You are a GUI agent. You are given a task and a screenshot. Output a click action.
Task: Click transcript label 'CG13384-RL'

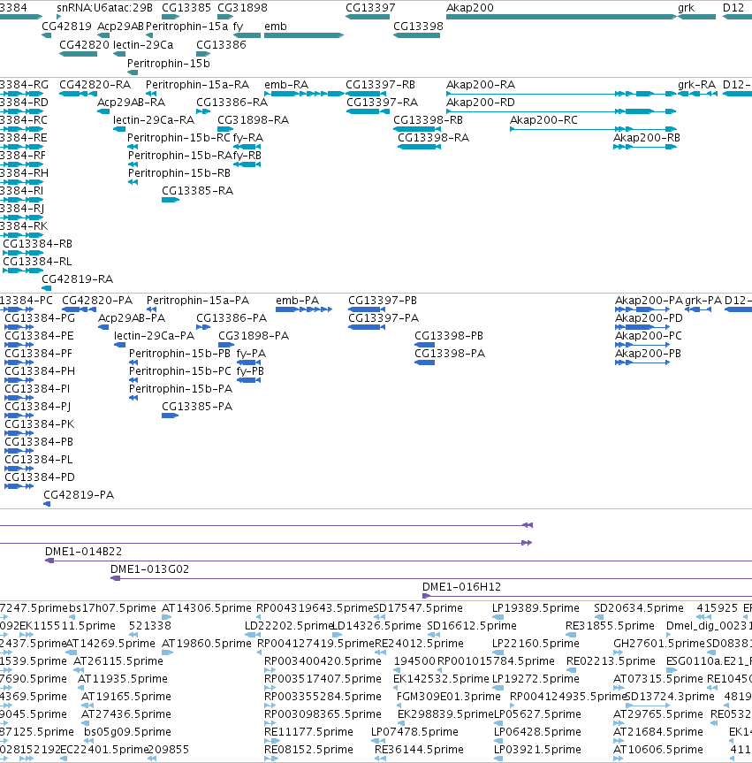point(37,262)
